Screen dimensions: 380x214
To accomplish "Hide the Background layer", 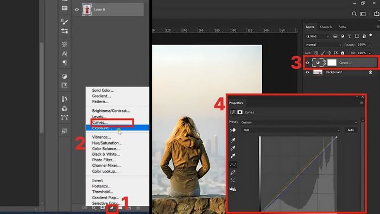I will (x=307, y=72).
